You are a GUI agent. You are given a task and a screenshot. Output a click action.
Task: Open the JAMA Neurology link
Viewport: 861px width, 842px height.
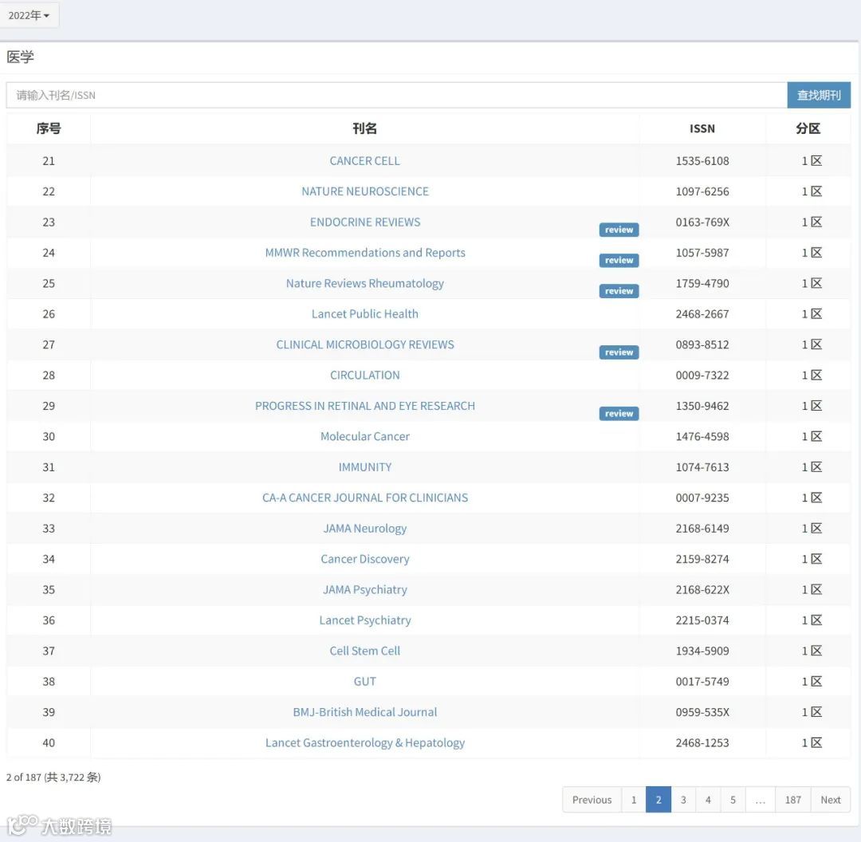[364, 529]
